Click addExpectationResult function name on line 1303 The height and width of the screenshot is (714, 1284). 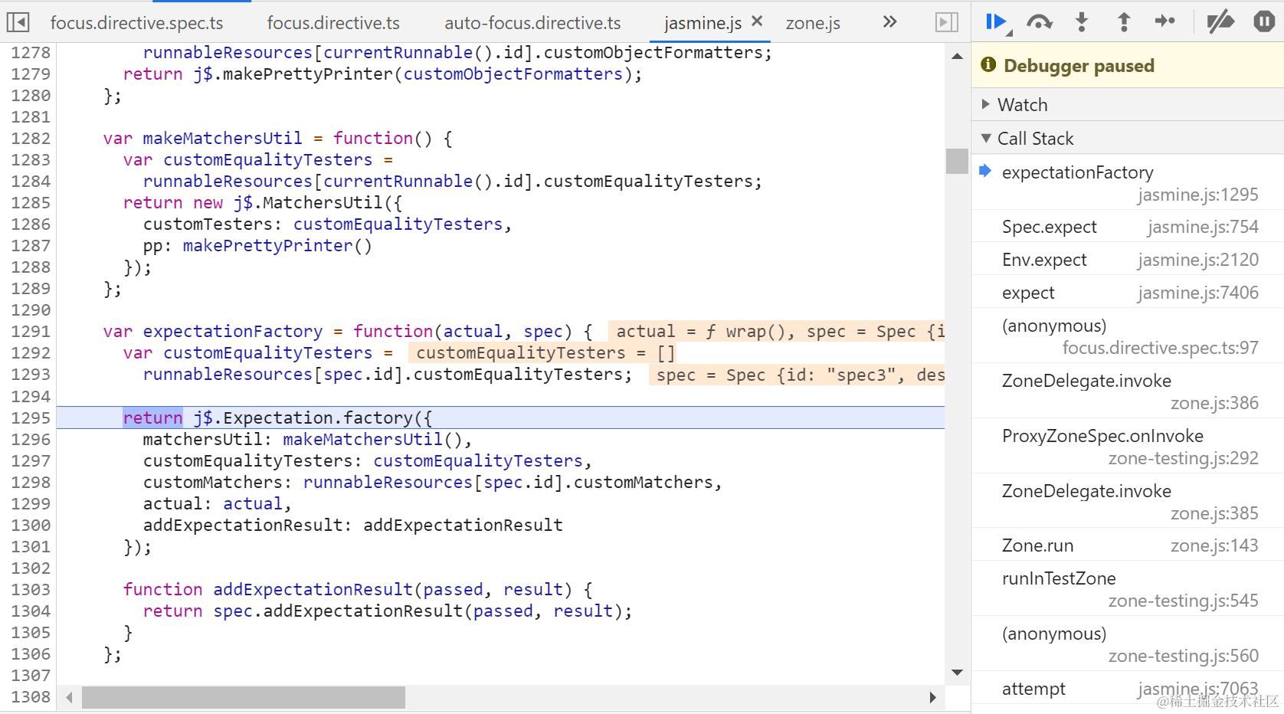pyautogui.click(x=313, y=589)
